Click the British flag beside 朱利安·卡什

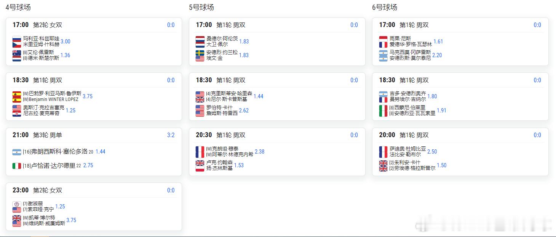coord(383,163)
